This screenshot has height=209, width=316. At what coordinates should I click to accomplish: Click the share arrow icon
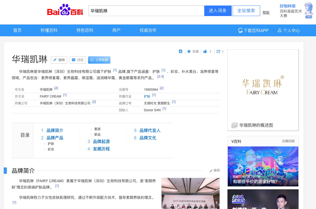click(218, 52)
